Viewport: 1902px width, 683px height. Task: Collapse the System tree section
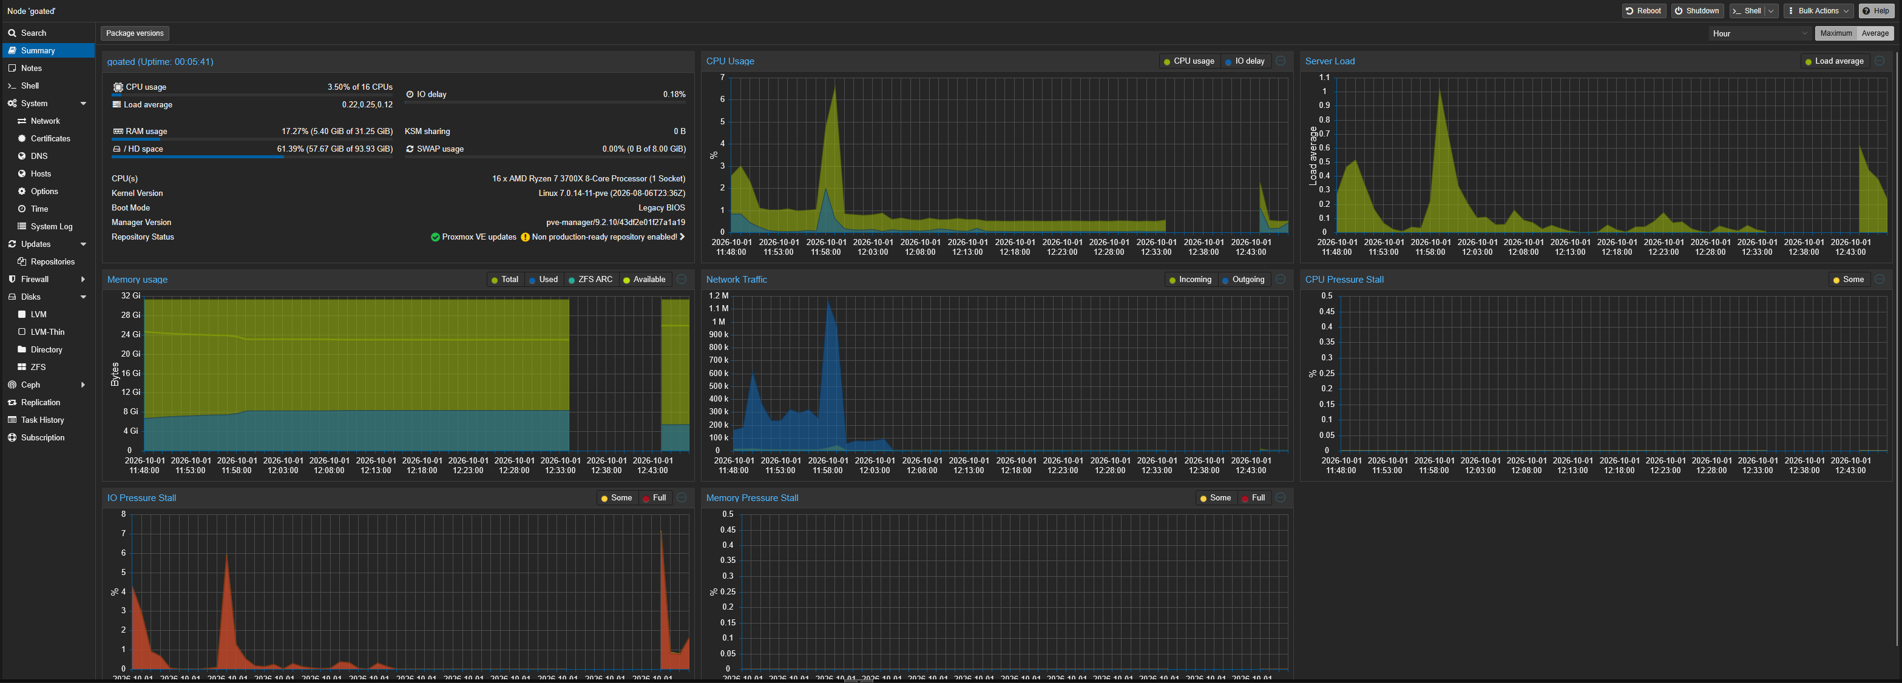(x=83, y=104)
